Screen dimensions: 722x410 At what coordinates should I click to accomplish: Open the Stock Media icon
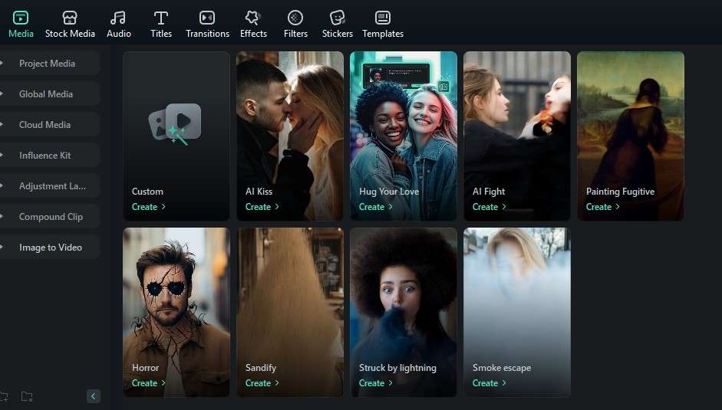click(x=70, y=18)
